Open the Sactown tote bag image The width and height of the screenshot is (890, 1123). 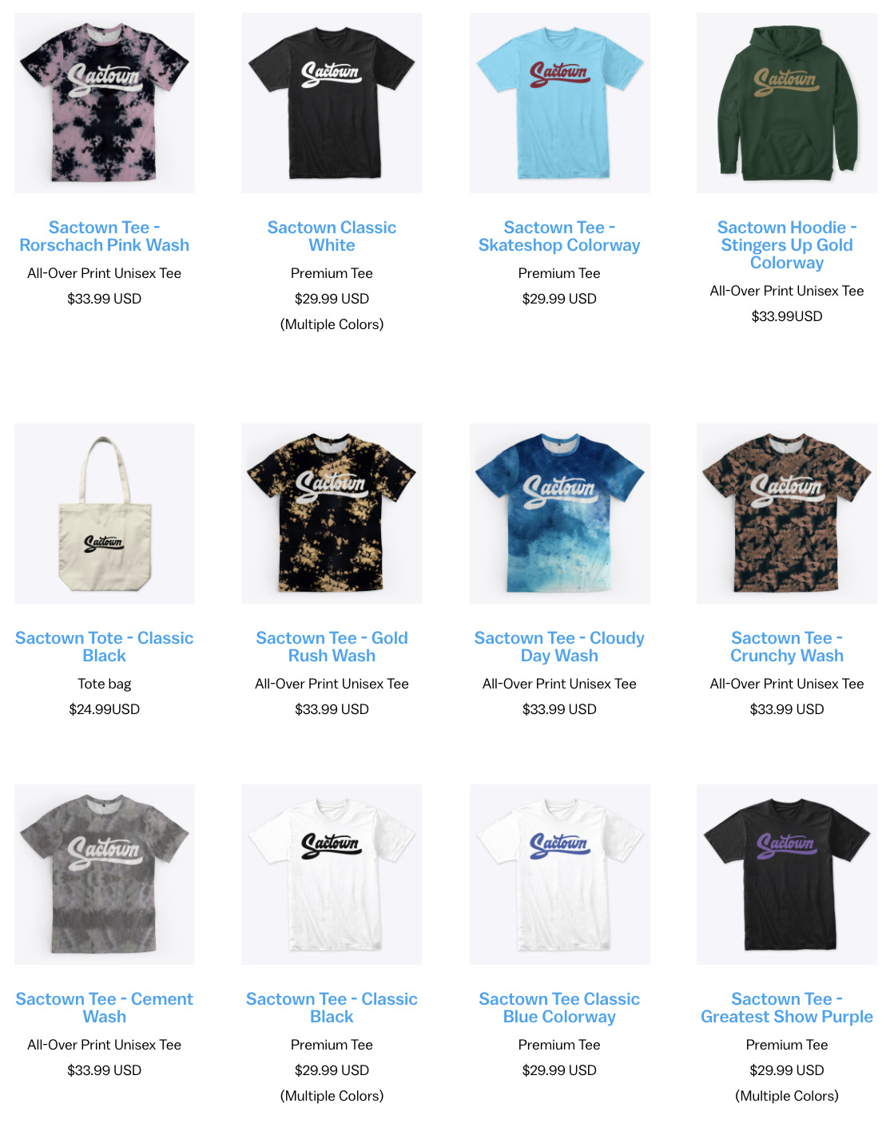105,514
